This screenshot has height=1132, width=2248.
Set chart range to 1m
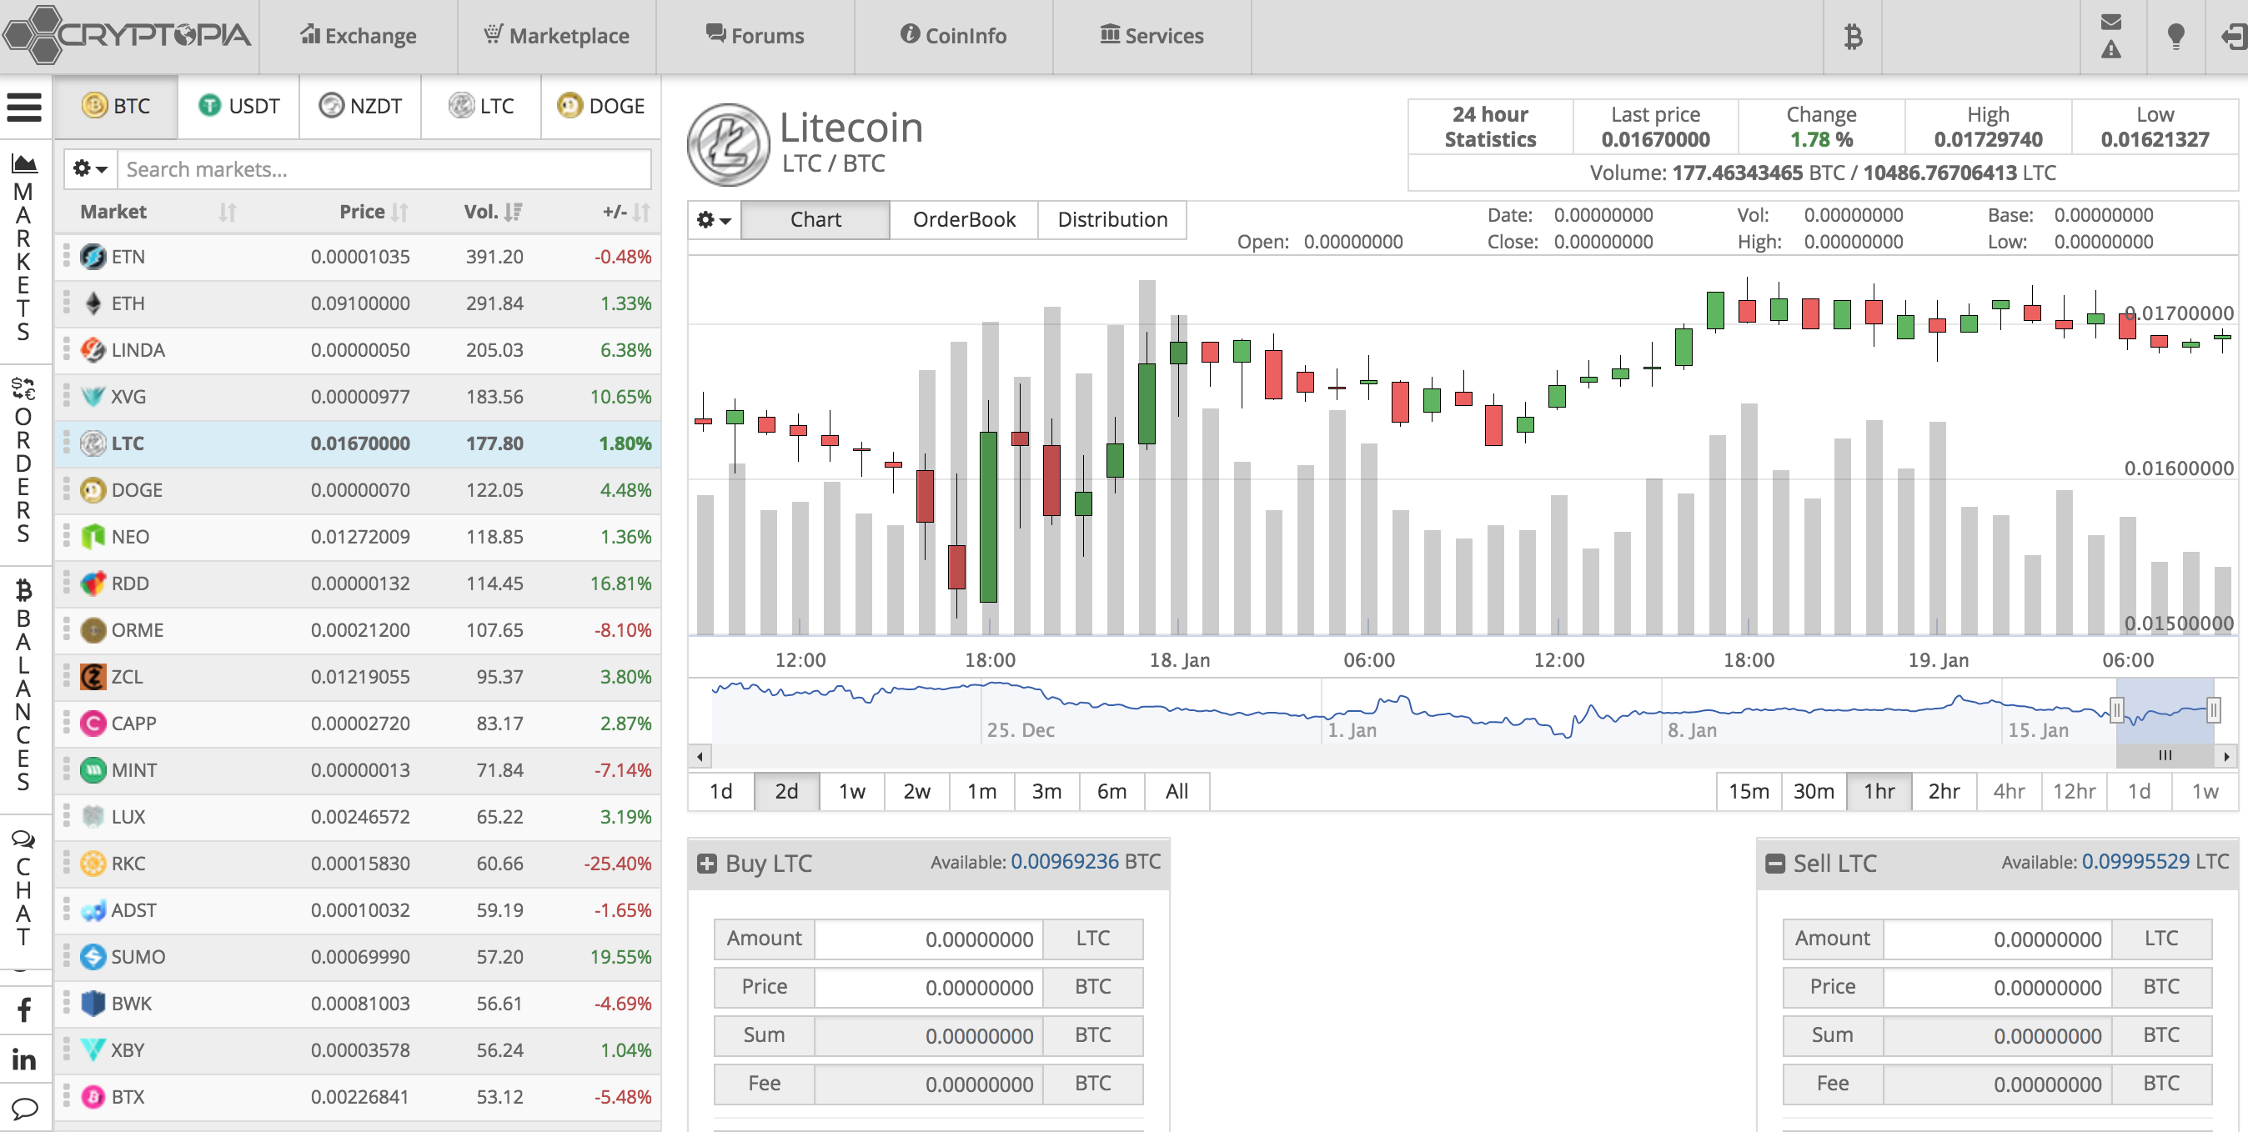tap(981, 791)
